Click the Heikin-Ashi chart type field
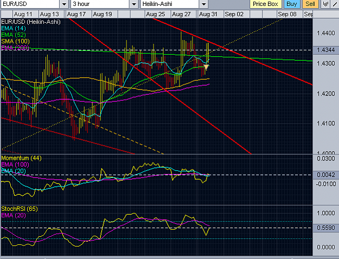Image resolution: width=339 pixels, height=259 pixels. pyautogui.click(x=170, y=4)
